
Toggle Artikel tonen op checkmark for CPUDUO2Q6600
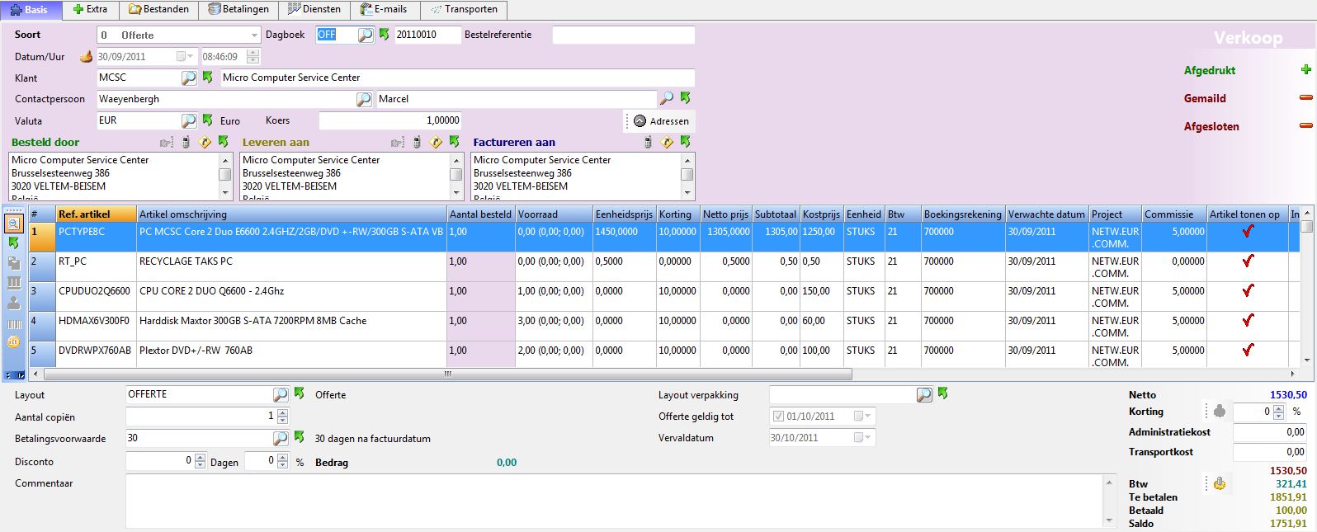(1248, 291)
